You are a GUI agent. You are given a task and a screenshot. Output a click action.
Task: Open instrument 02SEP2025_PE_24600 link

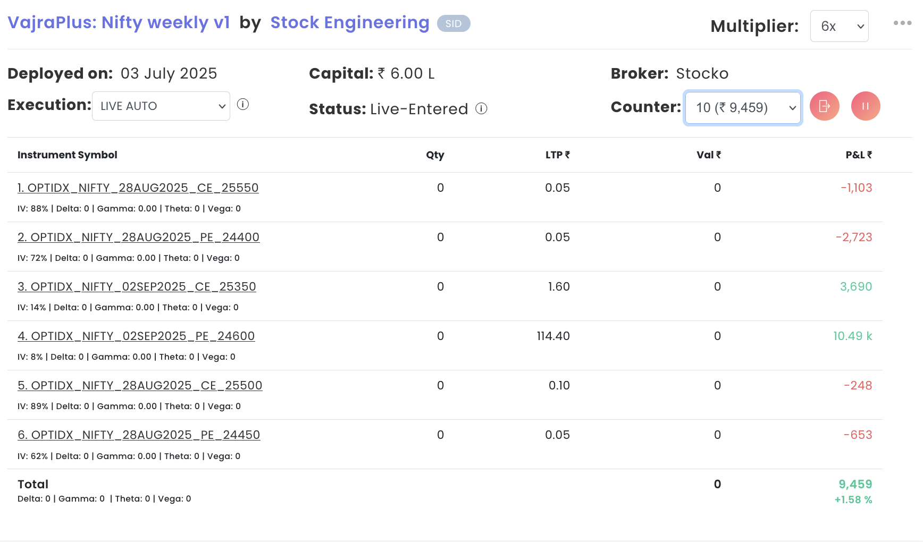136,336
